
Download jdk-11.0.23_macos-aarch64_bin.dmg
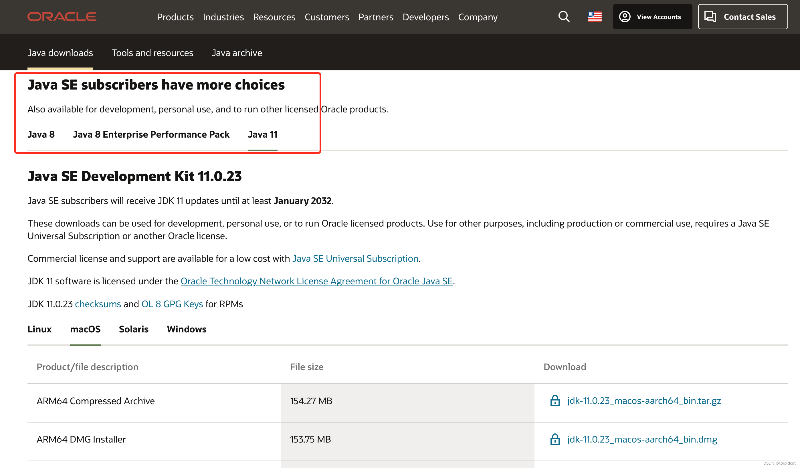point(642,439)
